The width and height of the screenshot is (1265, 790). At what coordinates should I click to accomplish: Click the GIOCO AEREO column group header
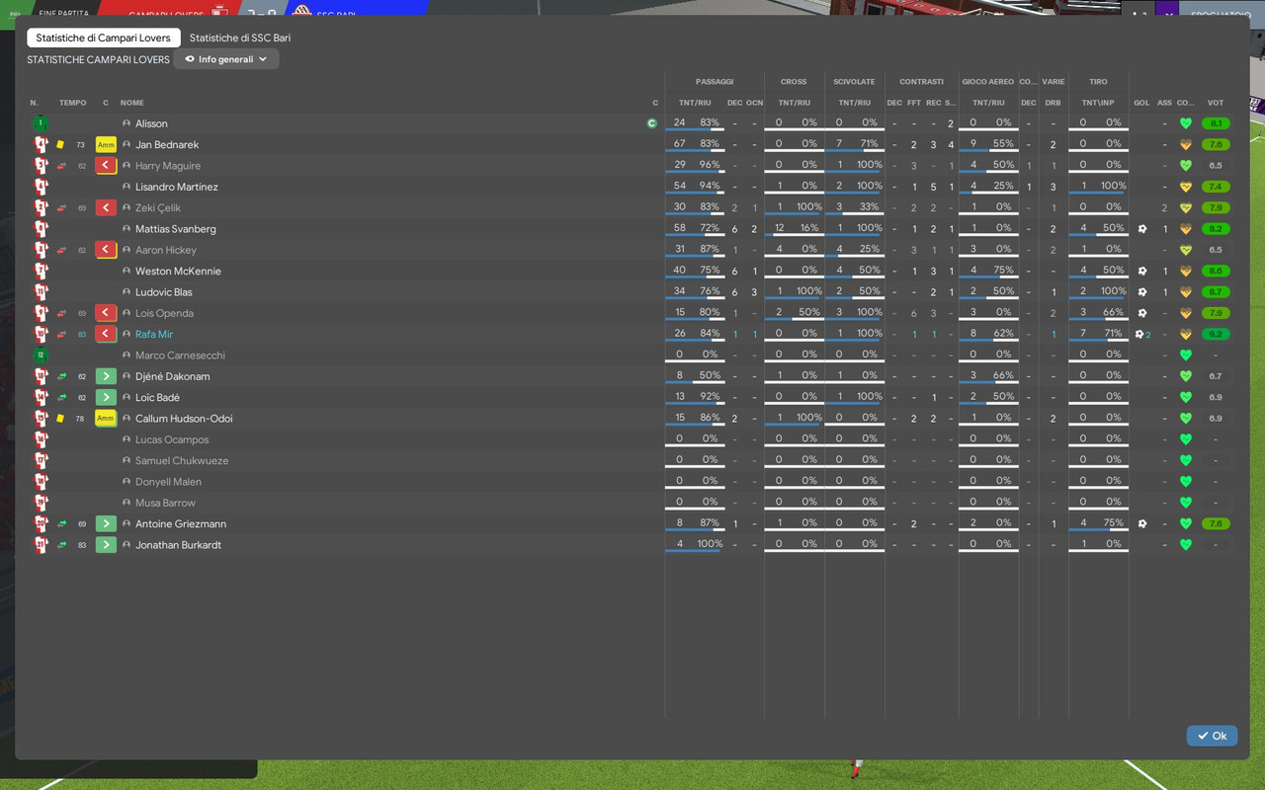[x=988, y=82]
